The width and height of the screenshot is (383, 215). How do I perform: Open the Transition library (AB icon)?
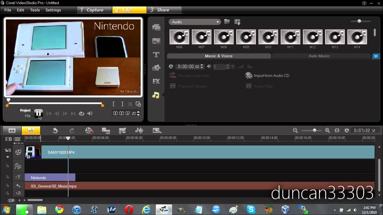156,41
